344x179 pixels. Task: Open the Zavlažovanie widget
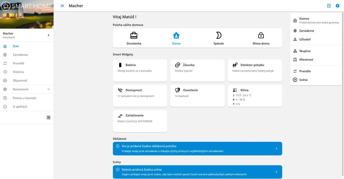click(140, 121)
